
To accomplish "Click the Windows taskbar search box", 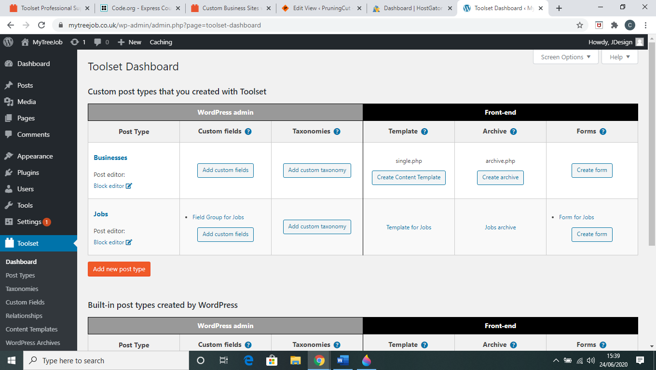I will [106, 360].
